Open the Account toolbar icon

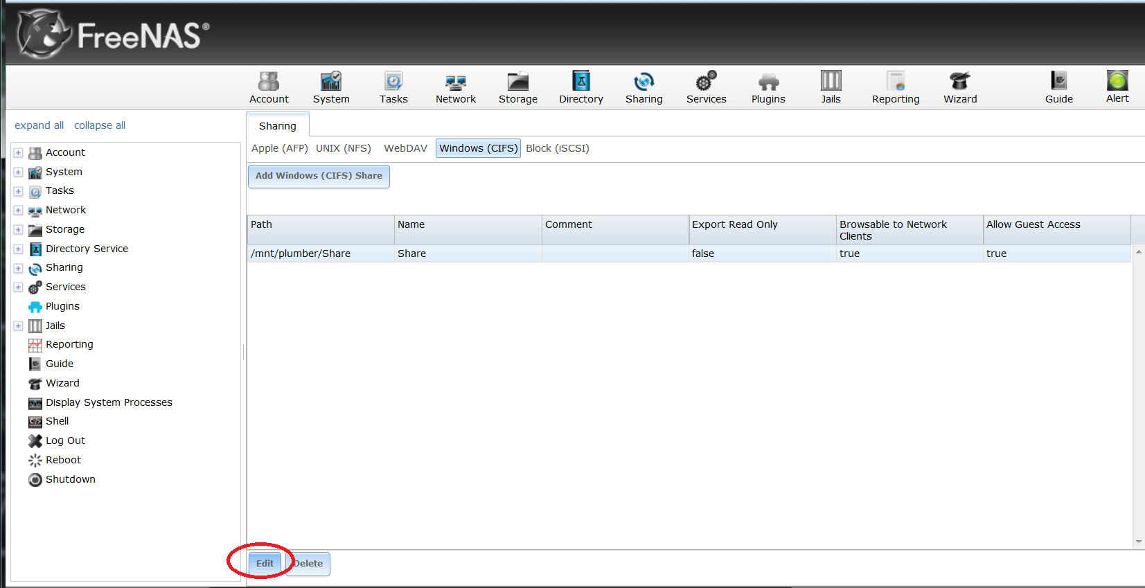point(269,82)
